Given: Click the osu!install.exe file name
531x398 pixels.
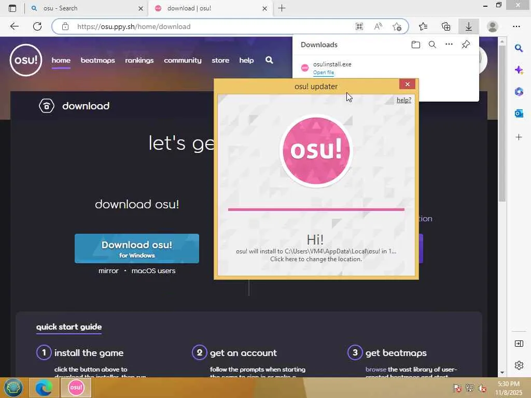Looking at the screenshot, I should [x=332, y=64].
